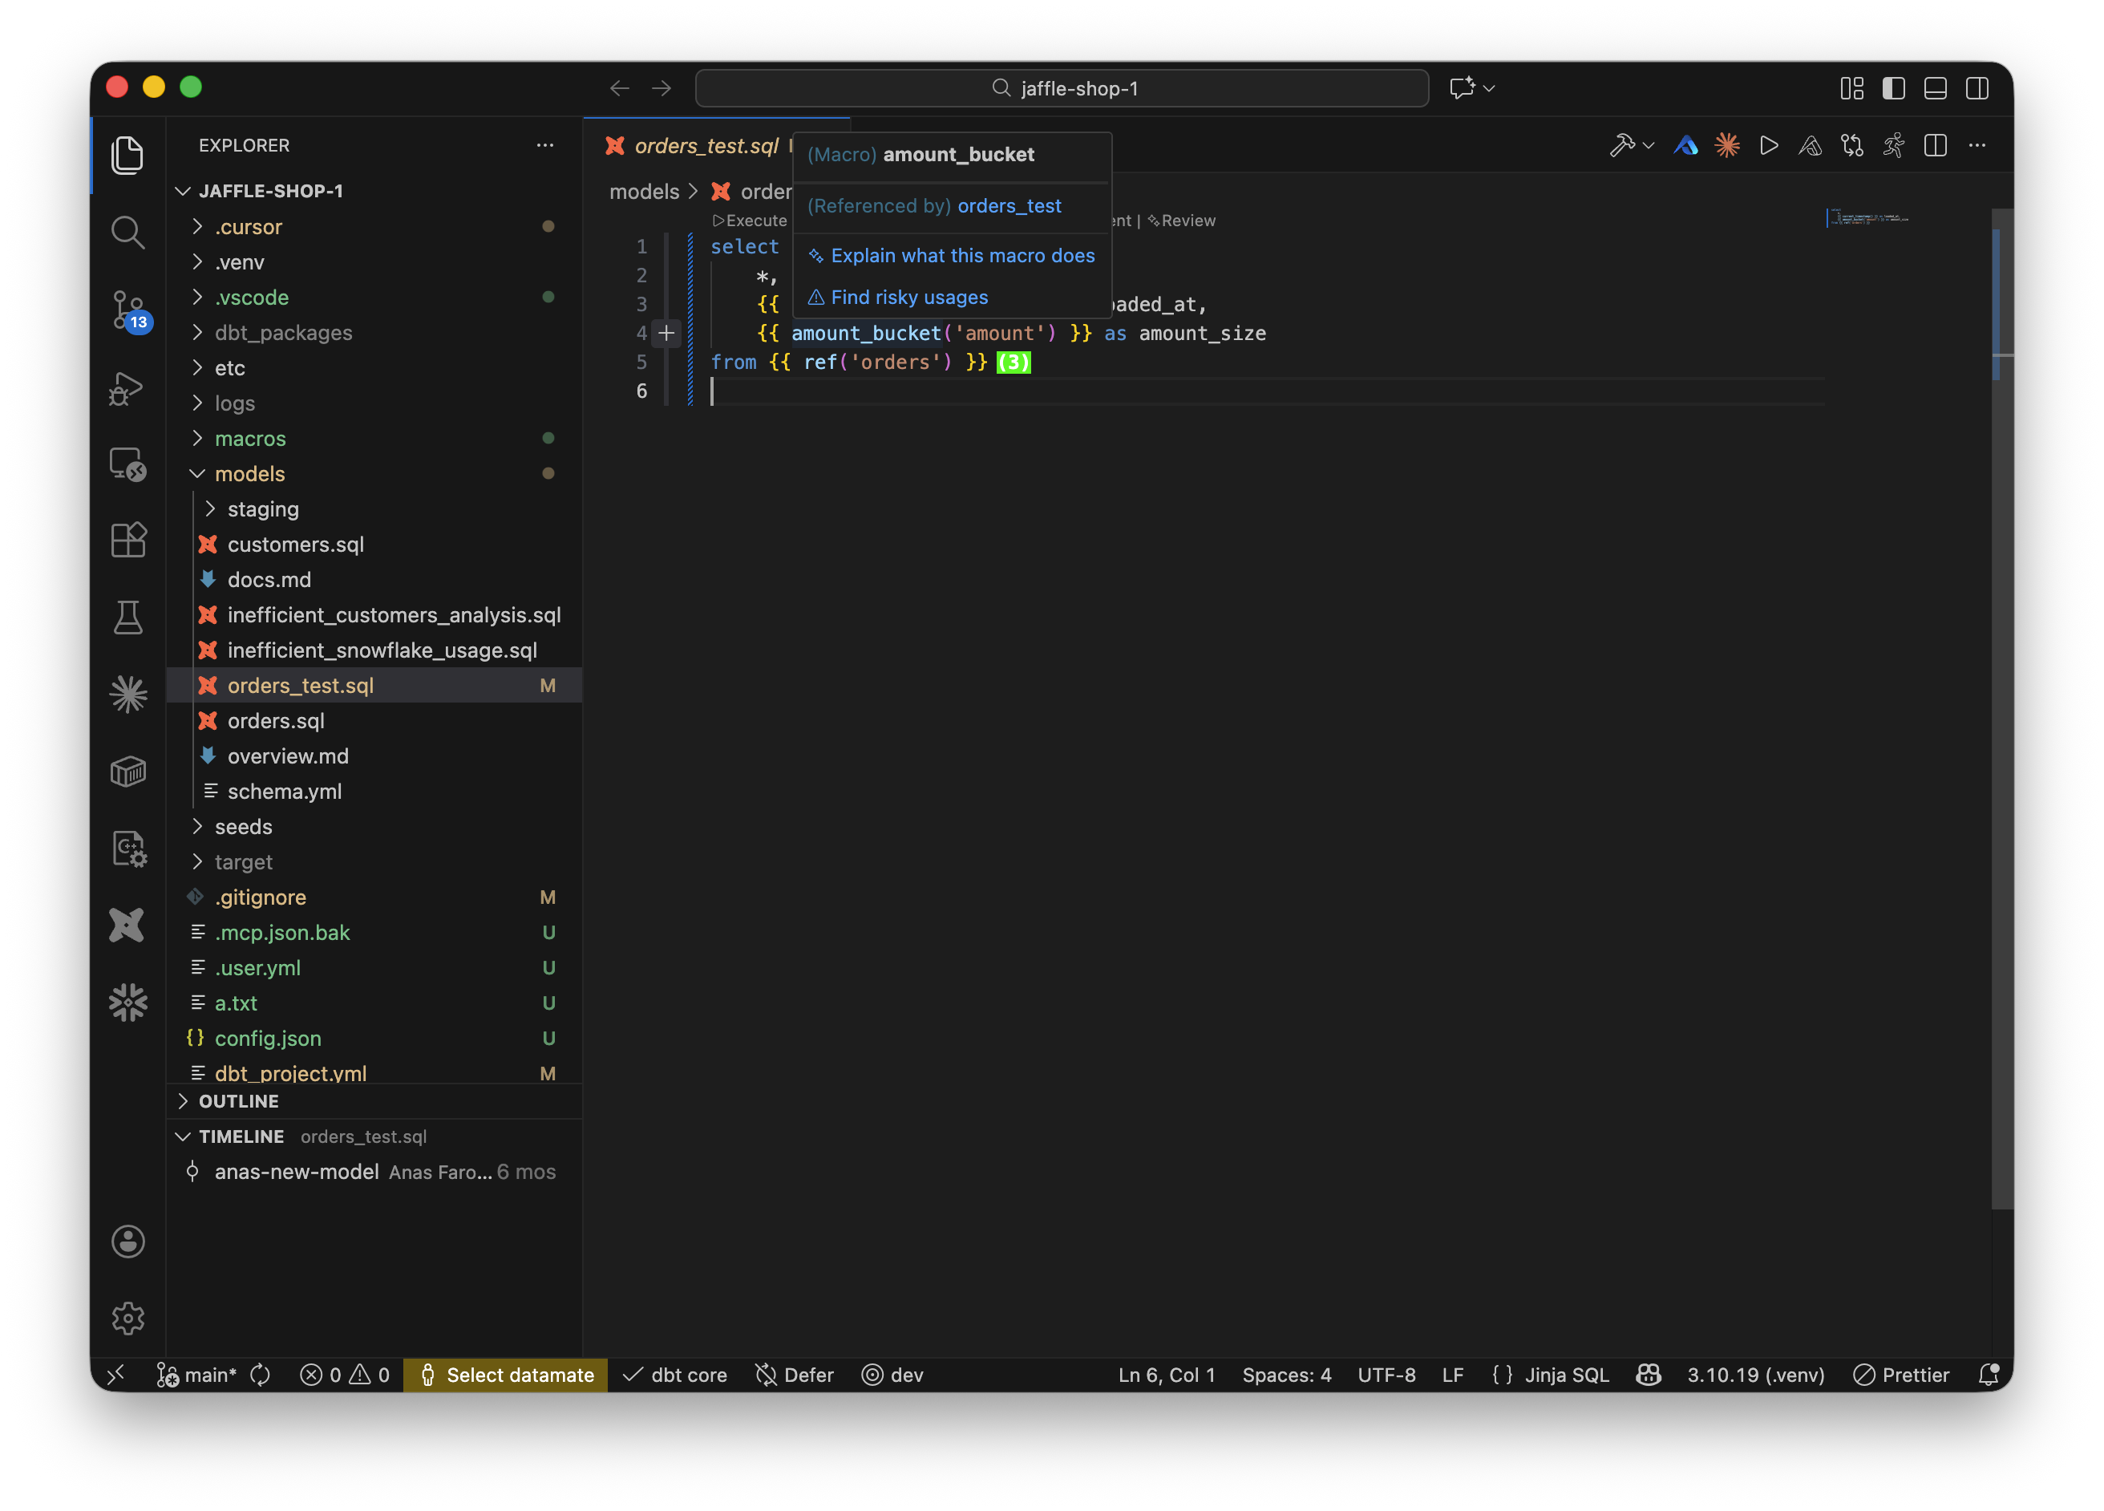Image resolution: width=2104 pixels, height=1511 pixels.
Task: Click Select datamate in the status bar
Action: click(x=506, y=1375)
